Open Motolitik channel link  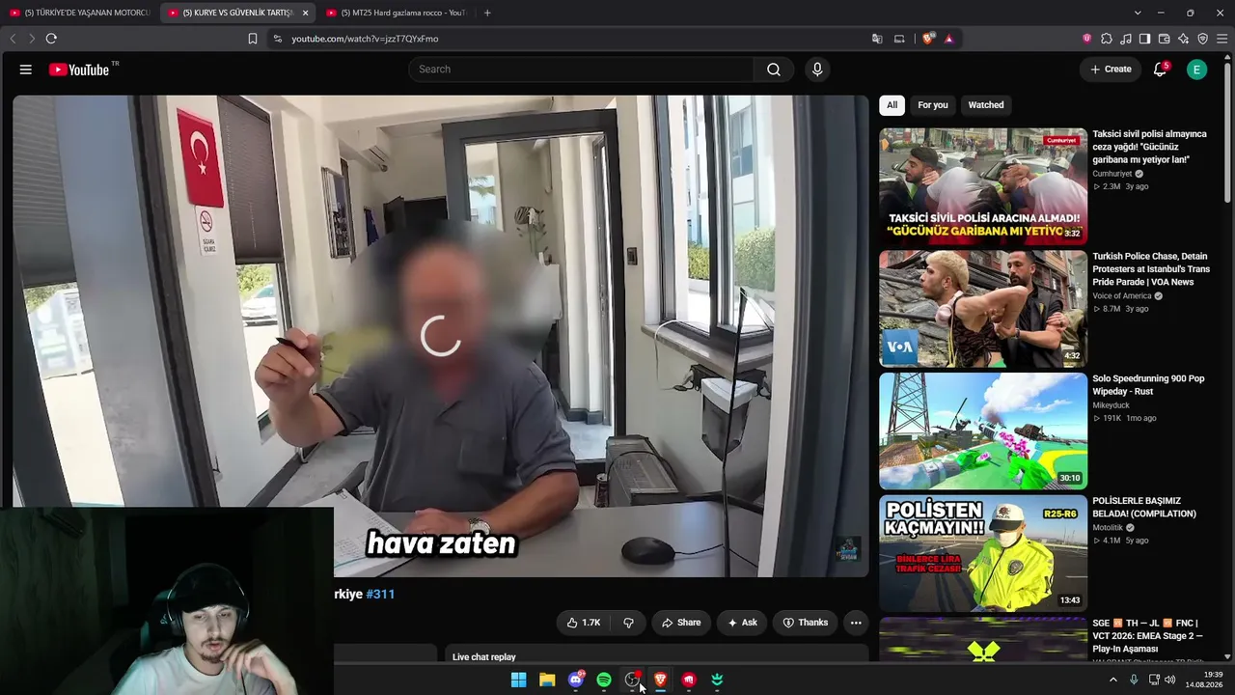(1108, 528)
